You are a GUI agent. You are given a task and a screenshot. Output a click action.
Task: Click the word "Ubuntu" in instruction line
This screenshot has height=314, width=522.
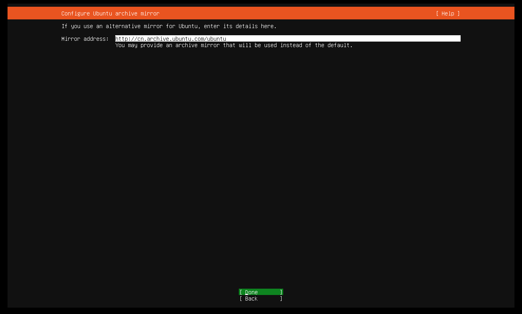[188, 26]
